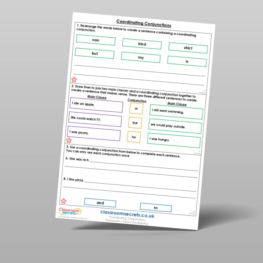Image resolution: width=263 pixels, height=263 pixels.
Task: Select the word box 'nan'
Action: click(96, 40)
